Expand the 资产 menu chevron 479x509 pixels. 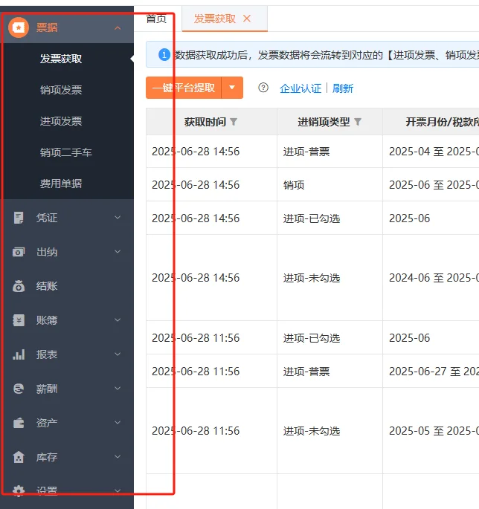[118, 422]
